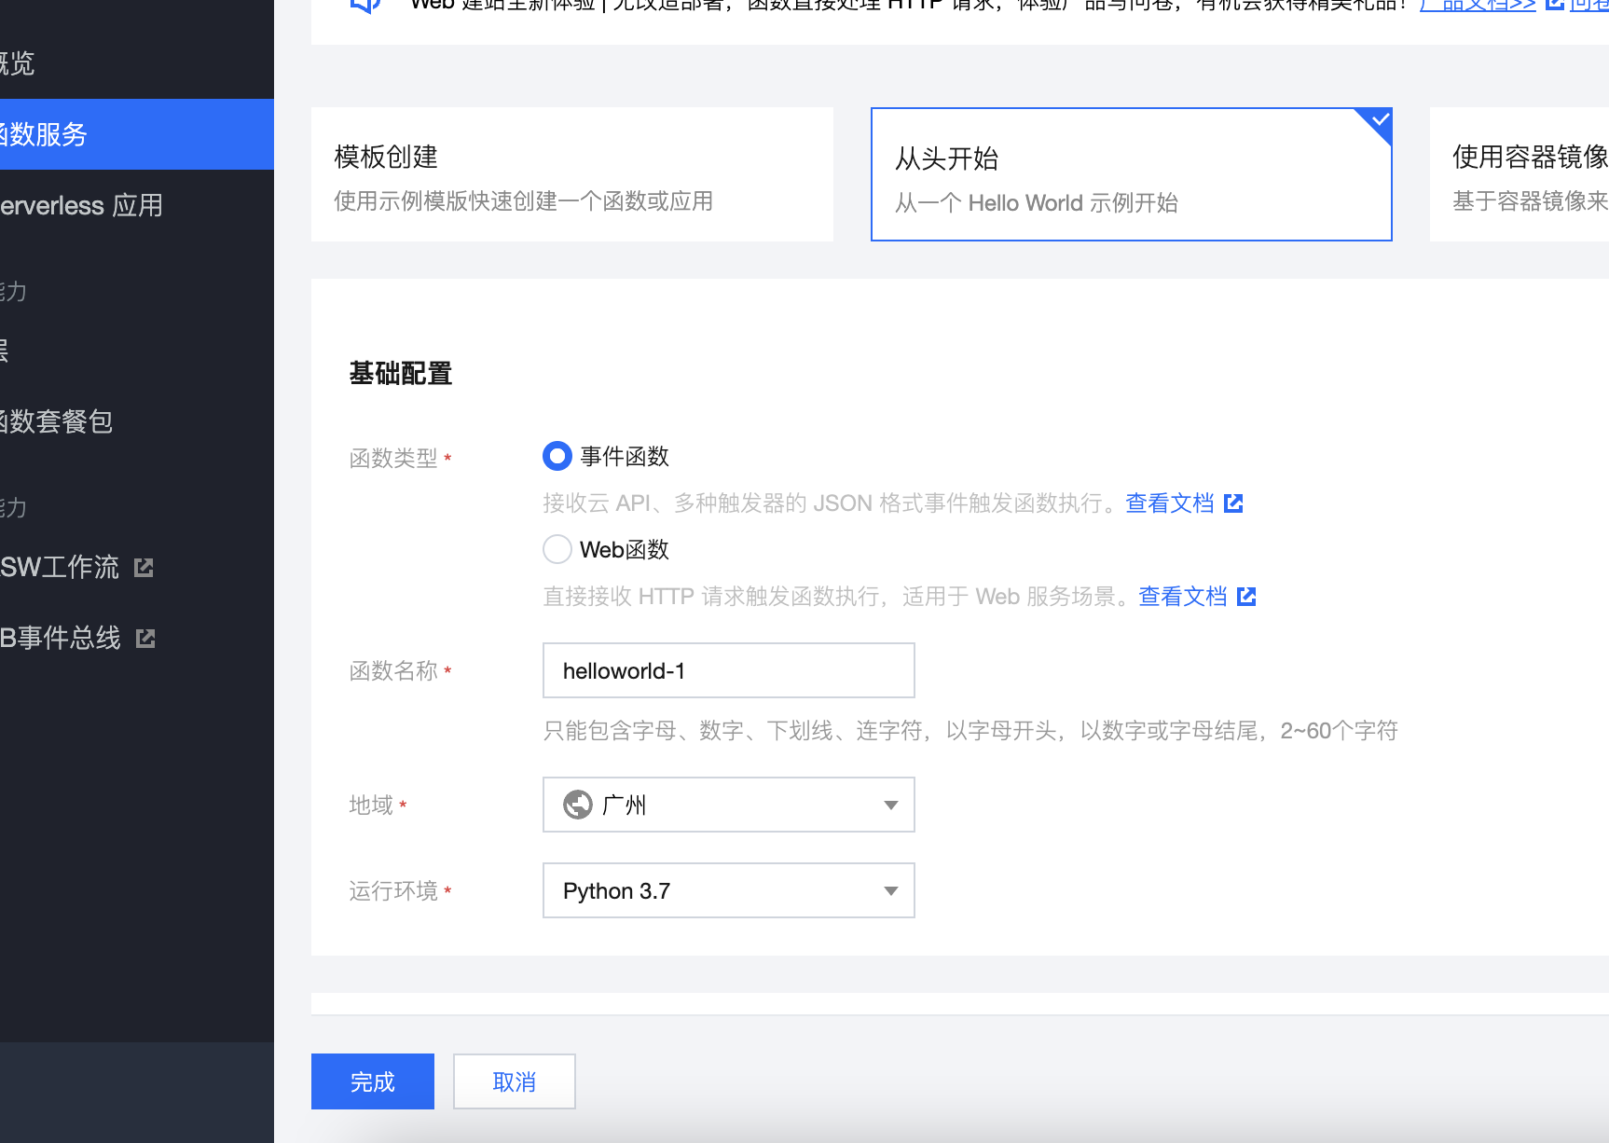
Task: Expand the 广州 region dropdown arrow
Action: pos(890,805)
